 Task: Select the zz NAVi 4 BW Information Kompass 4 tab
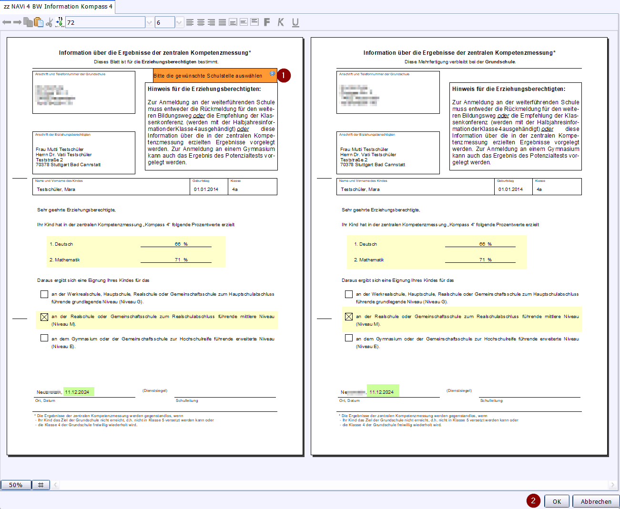click(x=58, y=7)
